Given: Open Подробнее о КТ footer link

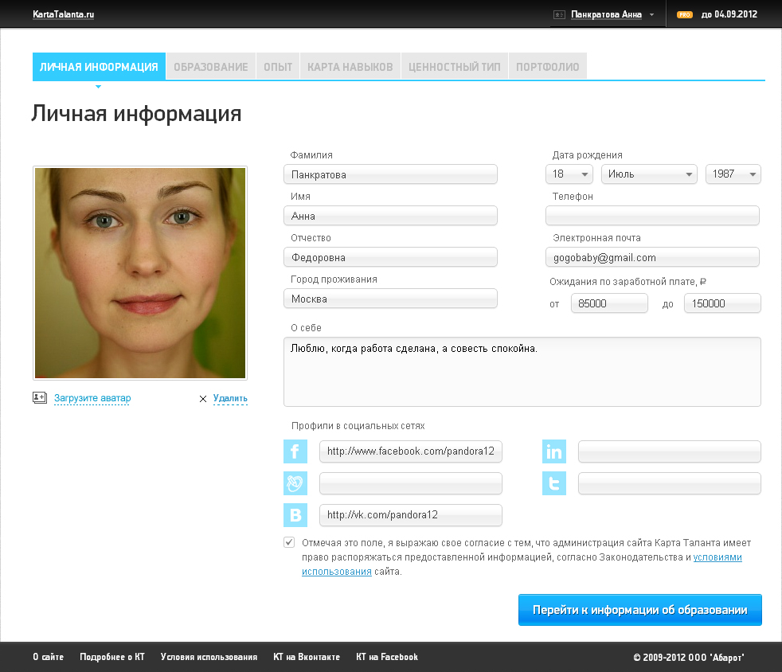Looking at the screenshot, I should [112, 657].
